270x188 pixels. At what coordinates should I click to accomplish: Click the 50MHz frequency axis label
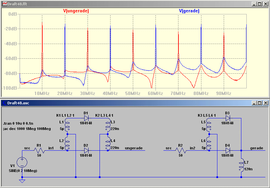(x=133, y=93)
